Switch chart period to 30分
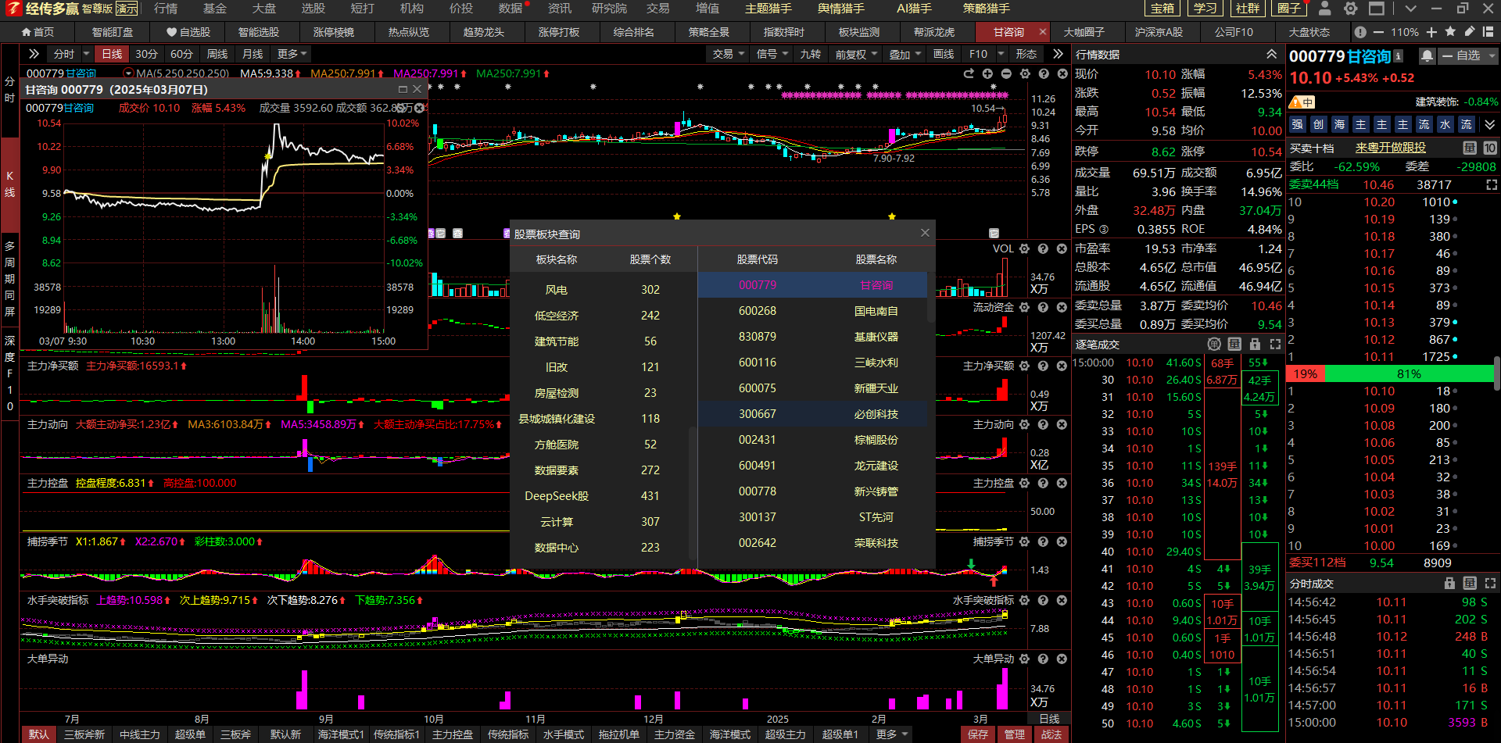 (x=146, y=54)
